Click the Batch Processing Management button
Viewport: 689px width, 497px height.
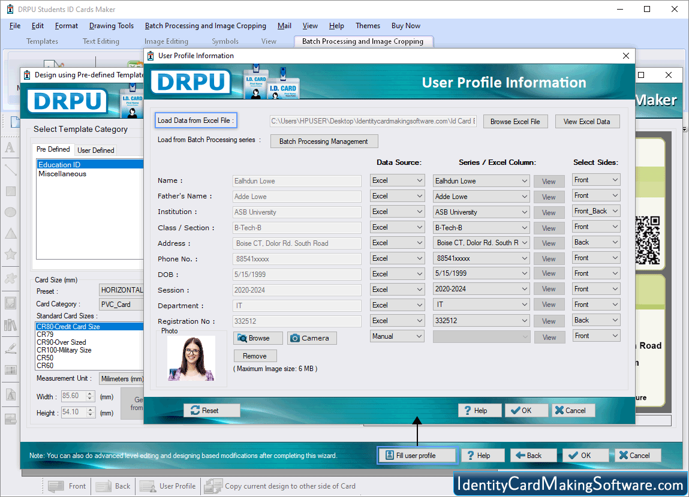[324, 141]
